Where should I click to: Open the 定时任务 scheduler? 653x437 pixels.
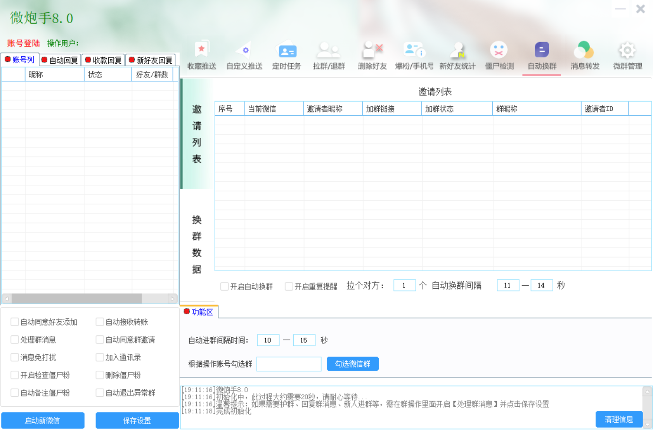coord(287,56)
